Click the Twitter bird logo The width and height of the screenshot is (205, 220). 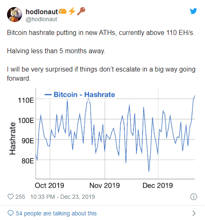coord(193,11)
